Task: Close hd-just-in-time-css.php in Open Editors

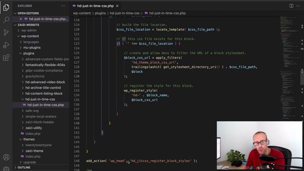Action: tap(21, 19)
